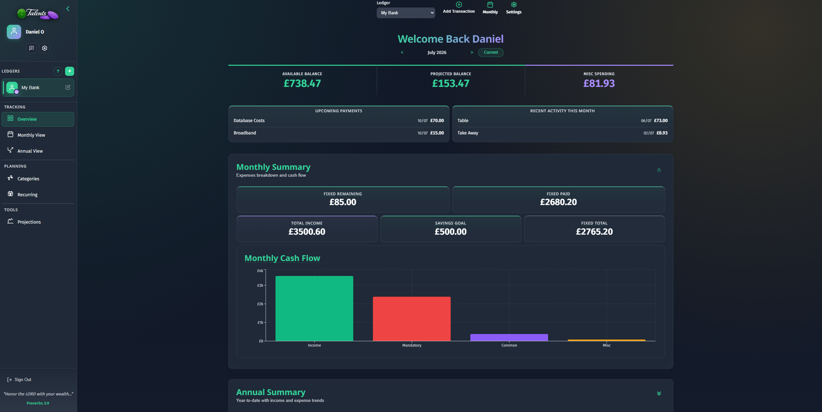822x412 pixels.
Task: Click the Total Income £3500.60 card
Action: [307, 229]
